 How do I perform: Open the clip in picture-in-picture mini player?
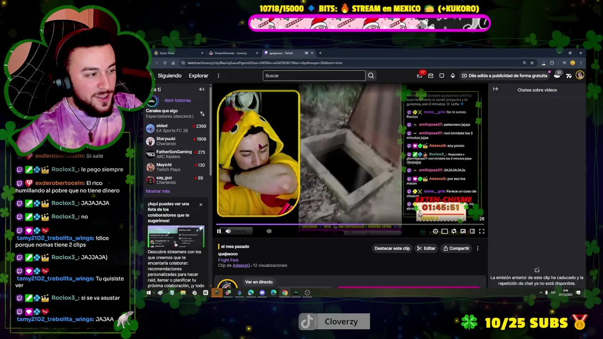coord(463,231)
